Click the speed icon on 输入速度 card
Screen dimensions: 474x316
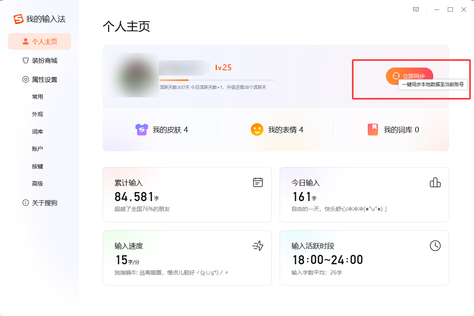[x=257, y=246]
